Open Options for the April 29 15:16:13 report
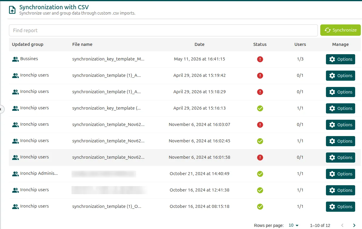Image resolution: width=362 pixels, height=229 pixels. (341, 108)
